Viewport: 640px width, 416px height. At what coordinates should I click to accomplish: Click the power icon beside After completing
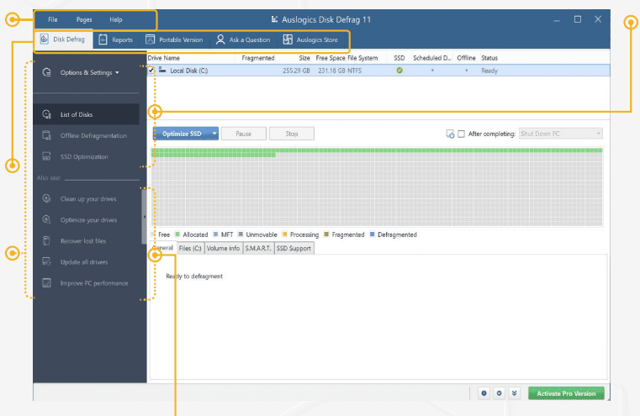(450, 134)
